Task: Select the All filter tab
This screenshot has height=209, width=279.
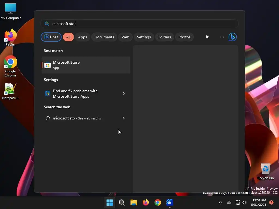Action: (68, 37)
